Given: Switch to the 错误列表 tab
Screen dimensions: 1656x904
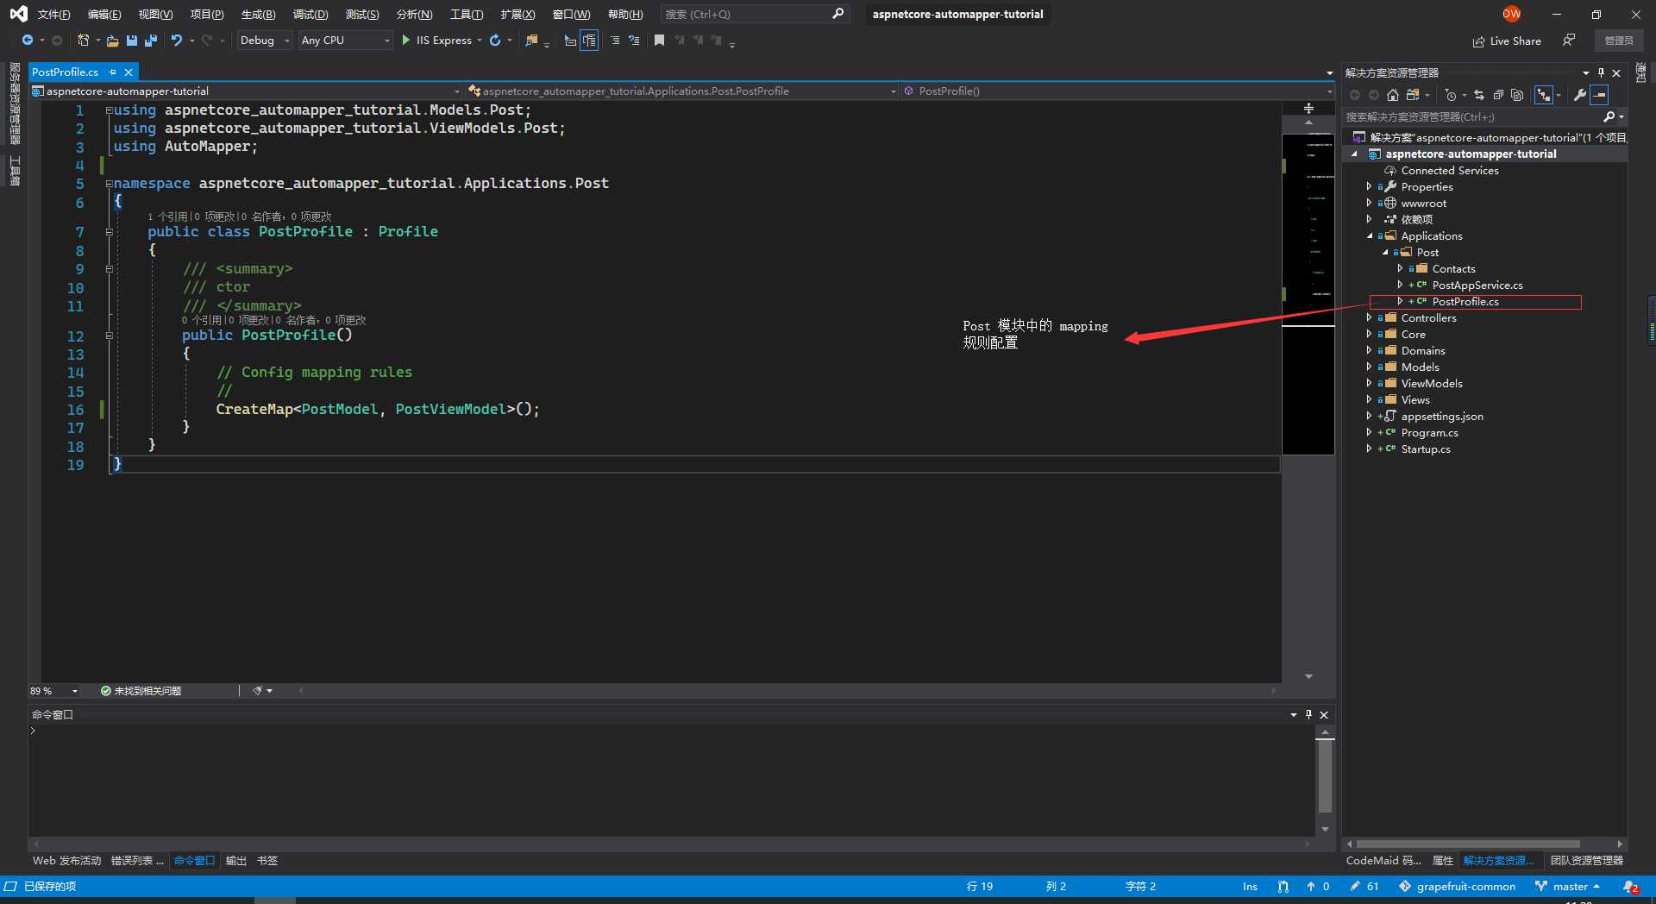Looking at the screenshot, I should [x=136, y=861].
